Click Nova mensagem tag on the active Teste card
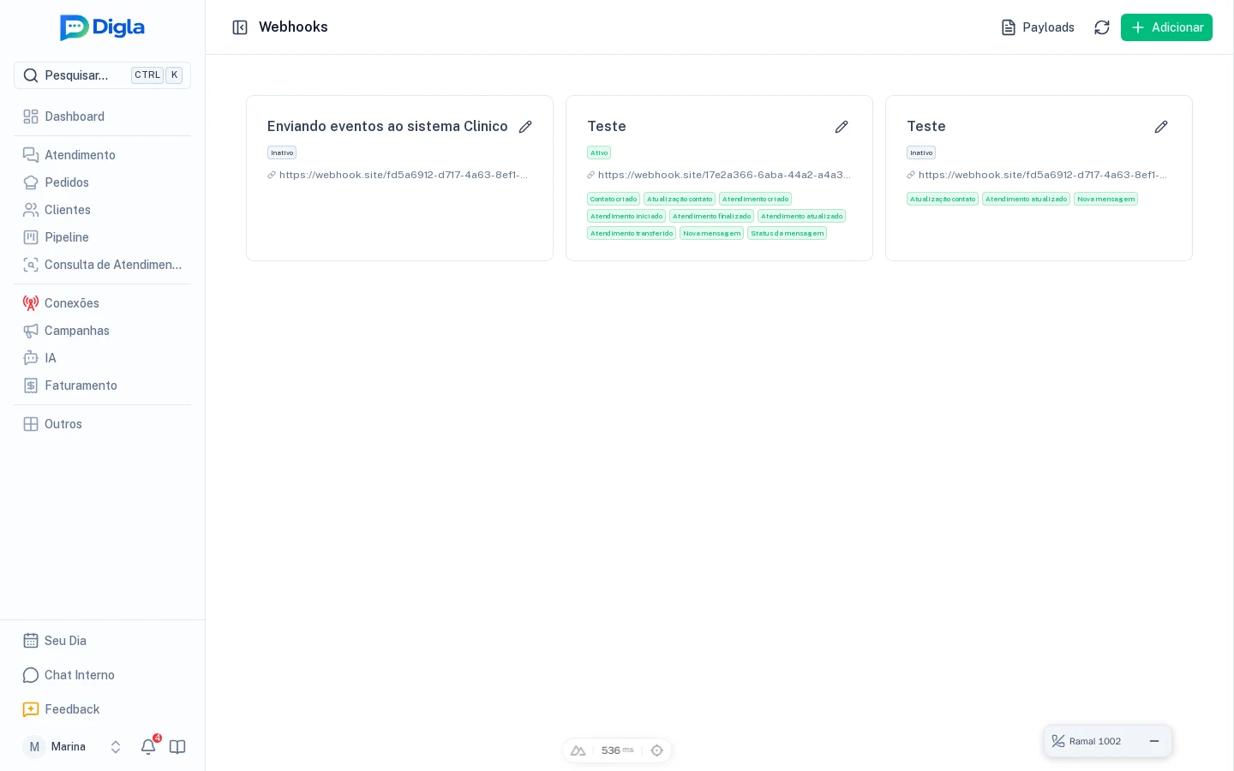The height and width of the screenshot is (771, 1234). click(x=711, y=233)
